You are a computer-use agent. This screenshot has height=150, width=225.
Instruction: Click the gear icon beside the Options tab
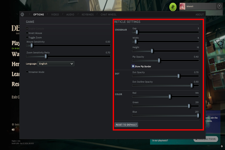point(22,14)
